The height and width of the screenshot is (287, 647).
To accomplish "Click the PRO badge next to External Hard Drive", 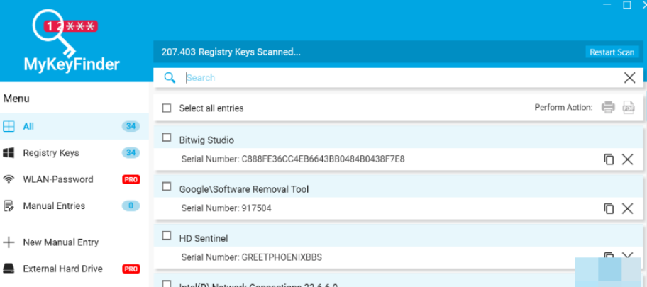I will (x=131, y=269).
